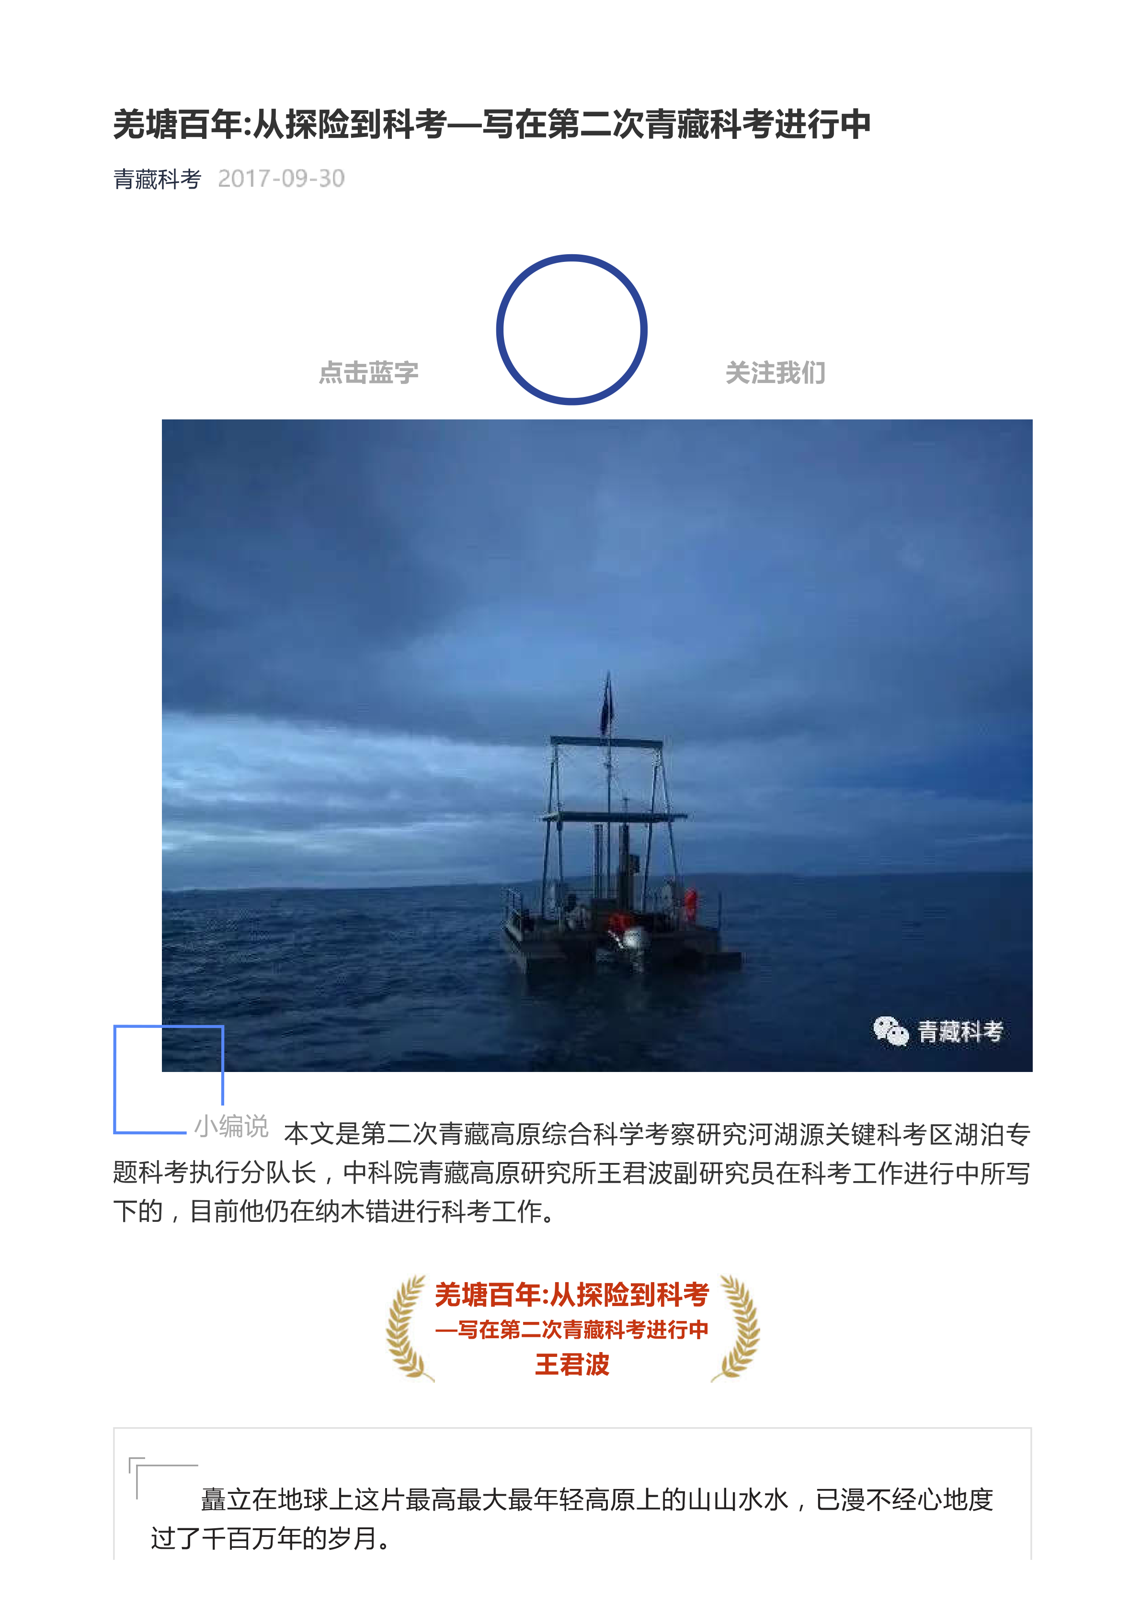Click the 青藏科考 account name link
This screenshot has height=1613, width=1141.
point(158,179)
